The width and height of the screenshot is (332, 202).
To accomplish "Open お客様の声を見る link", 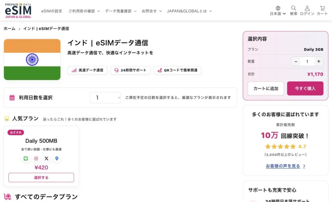I will [283, 166].
